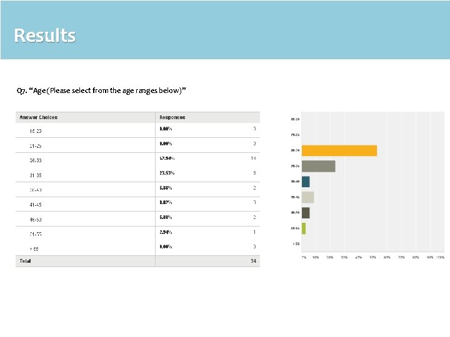Click the orange 26-30 bar in chart
Screen dimensions: 450x337
(339, 150)
